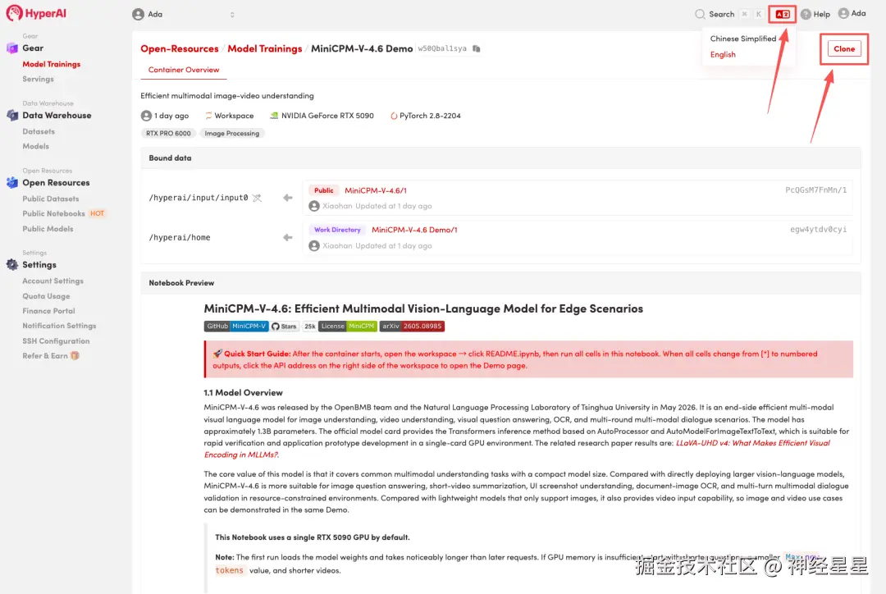This screenshot has width=886, height=594.
Task: Open Account Settings
Action: (53, 281)
